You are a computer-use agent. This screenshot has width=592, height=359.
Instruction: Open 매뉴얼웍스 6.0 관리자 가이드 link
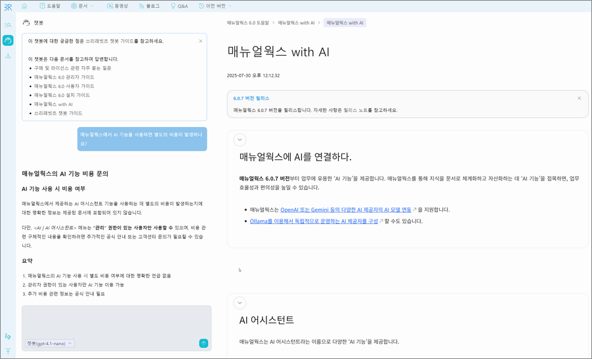click(64, 77)
